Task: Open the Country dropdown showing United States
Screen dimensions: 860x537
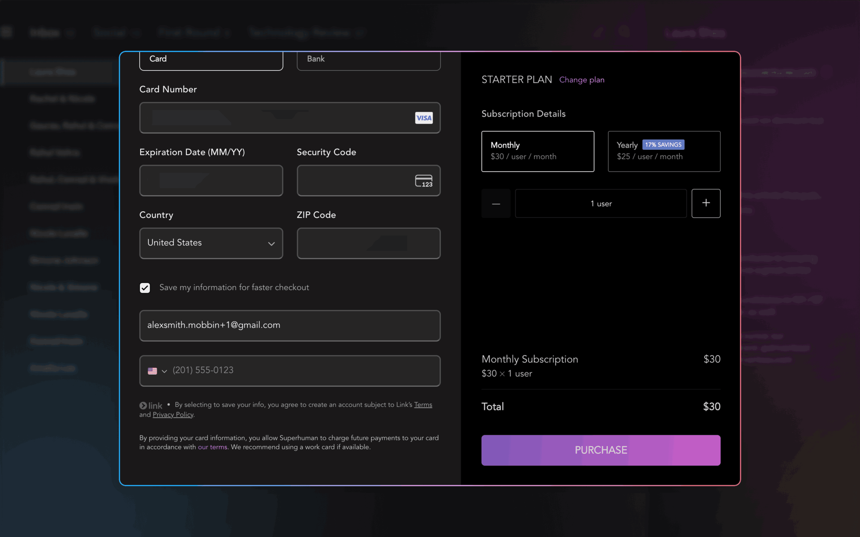Action: (x=211, y=243)
